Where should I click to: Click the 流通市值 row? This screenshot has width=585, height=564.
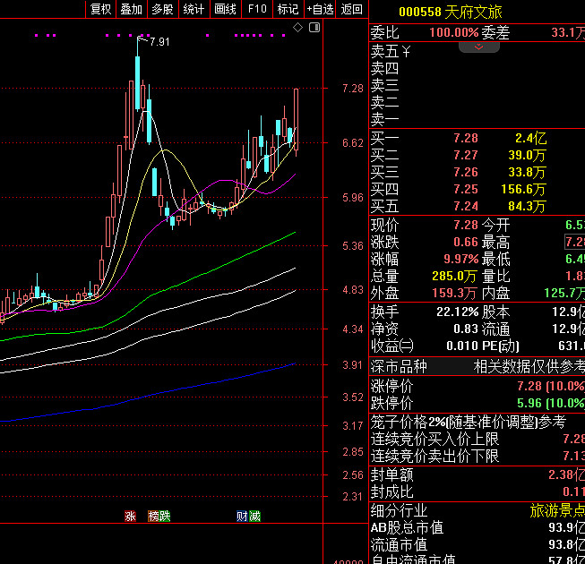coord(477,544)
